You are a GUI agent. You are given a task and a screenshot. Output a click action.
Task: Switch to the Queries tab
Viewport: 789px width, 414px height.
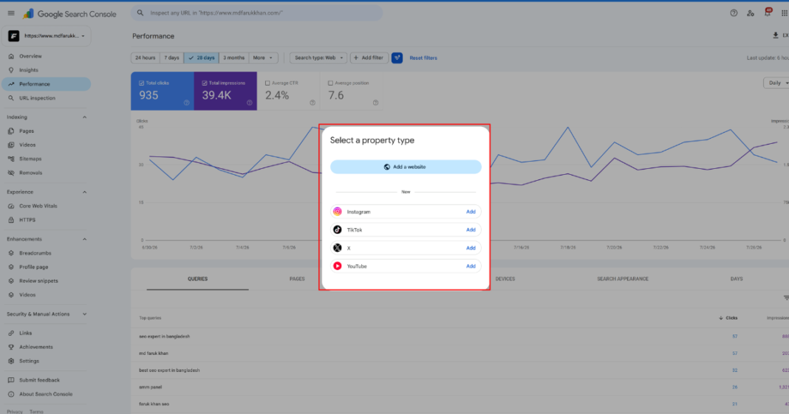(x=198, y=279)
